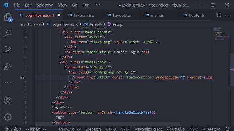Click the horizontal scrollbar under the code
Image resolution: width=234 pixels, height=131 pixels.
(107, 124)
